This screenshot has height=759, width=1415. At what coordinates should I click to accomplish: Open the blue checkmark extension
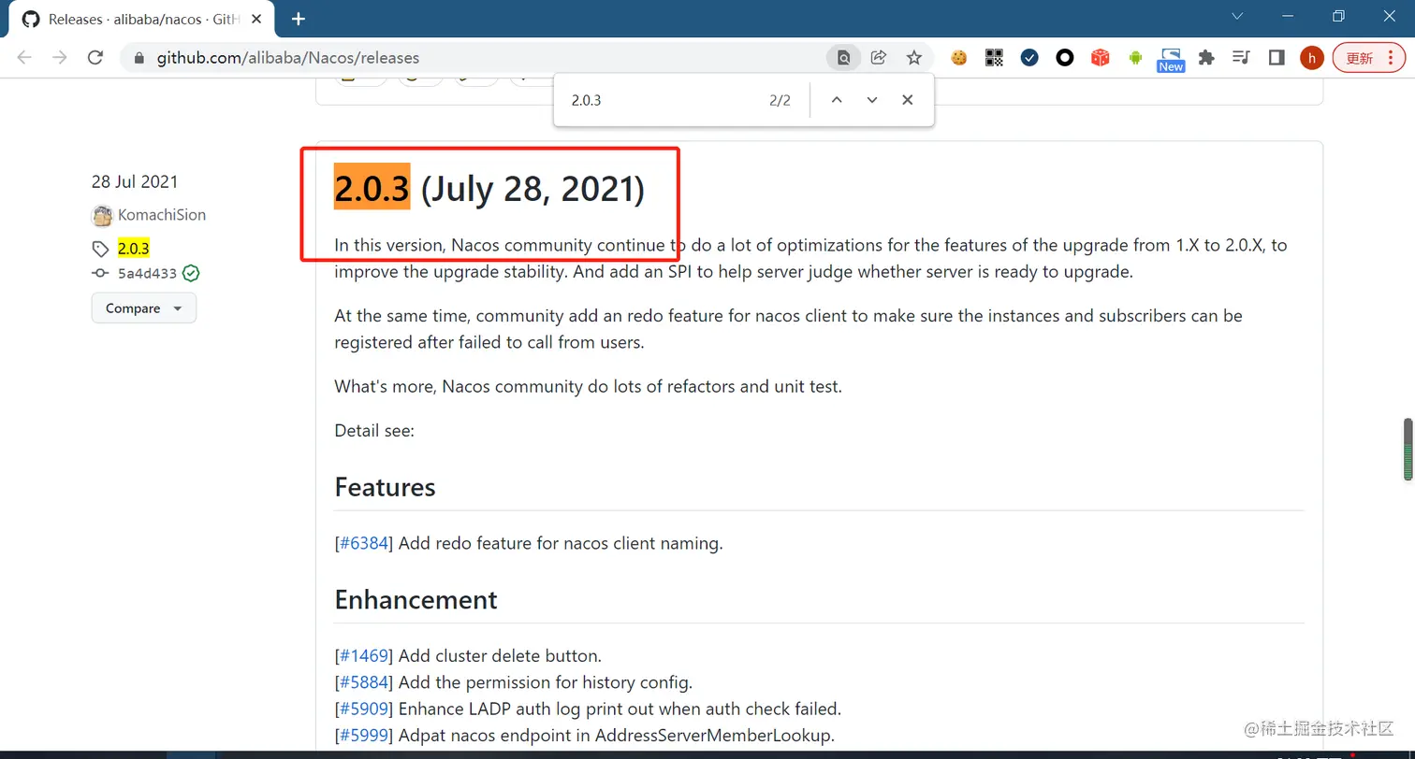click(1029, 57)
